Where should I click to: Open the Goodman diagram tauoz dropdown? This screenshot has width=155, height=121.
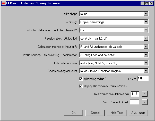(146, 71)
